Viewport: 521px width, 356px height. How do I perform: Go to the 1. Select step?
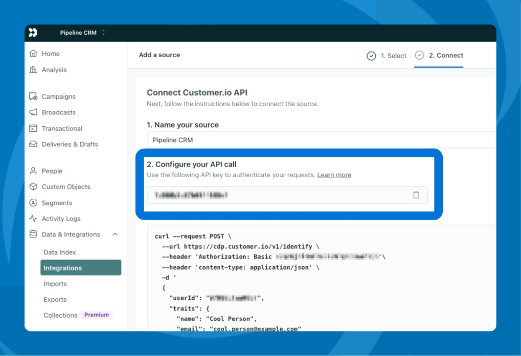[387, 56]
